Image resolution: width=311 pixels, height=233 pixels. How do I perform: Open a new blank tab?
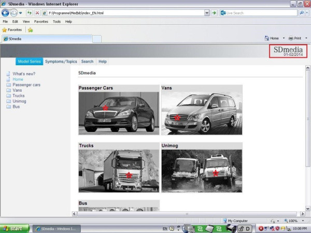[x=97, y=39]
